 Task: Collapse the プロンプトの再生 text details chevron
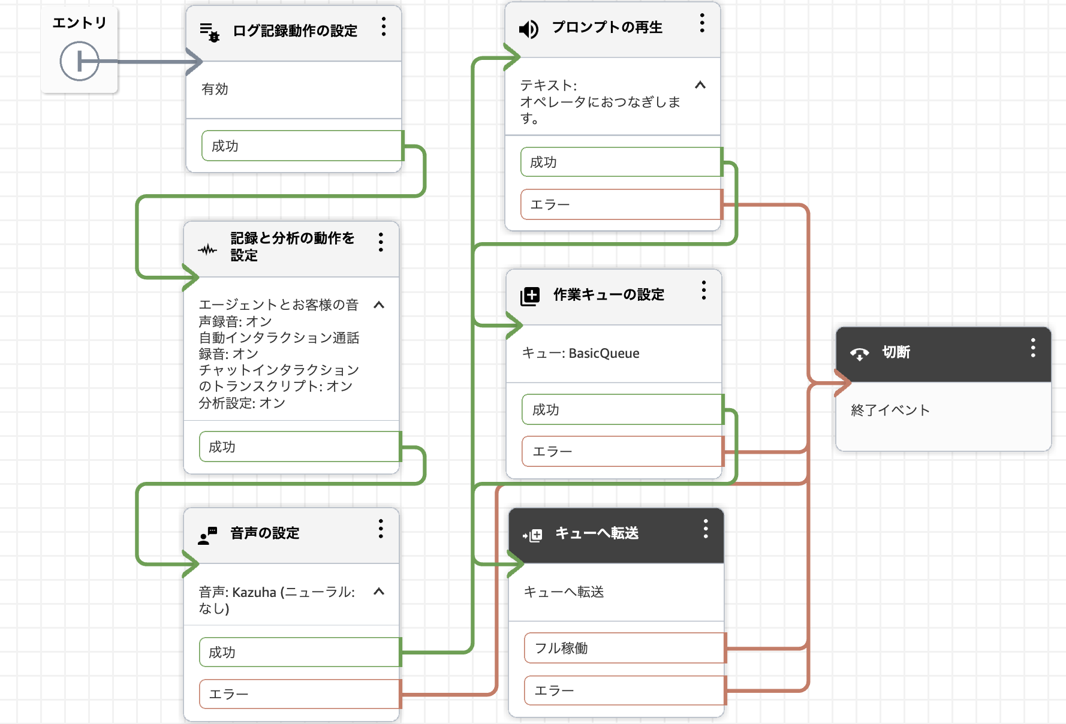coord(700,85)
